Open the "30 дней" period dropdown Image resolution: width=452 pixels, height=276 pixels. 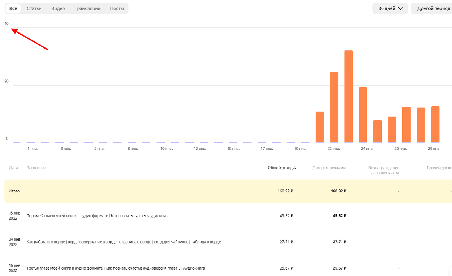[x=390, y=9]
